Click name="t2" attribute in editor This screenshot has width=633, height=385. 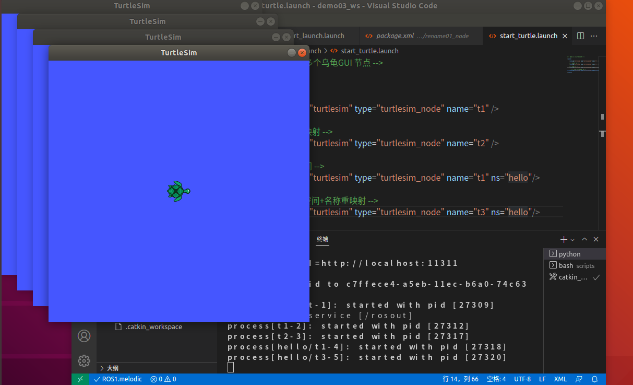pos(468,143)
